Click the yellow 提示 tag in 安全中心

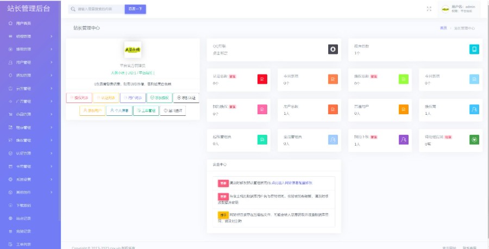point(223,215)
